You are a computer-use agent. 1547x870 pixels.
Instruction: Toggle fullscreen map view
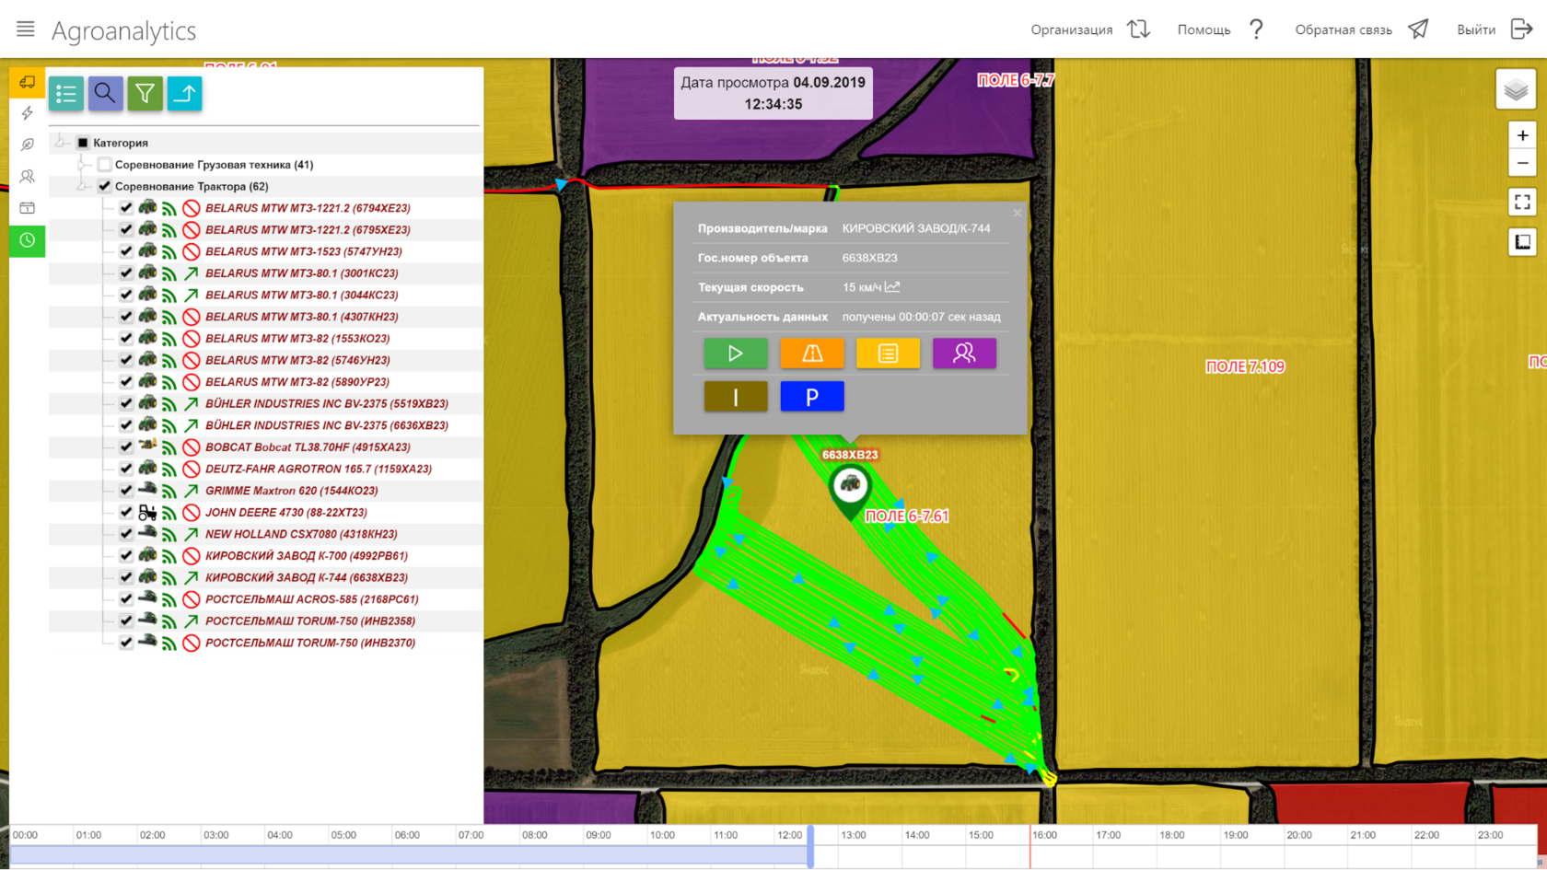click(x=1523, y=202)
